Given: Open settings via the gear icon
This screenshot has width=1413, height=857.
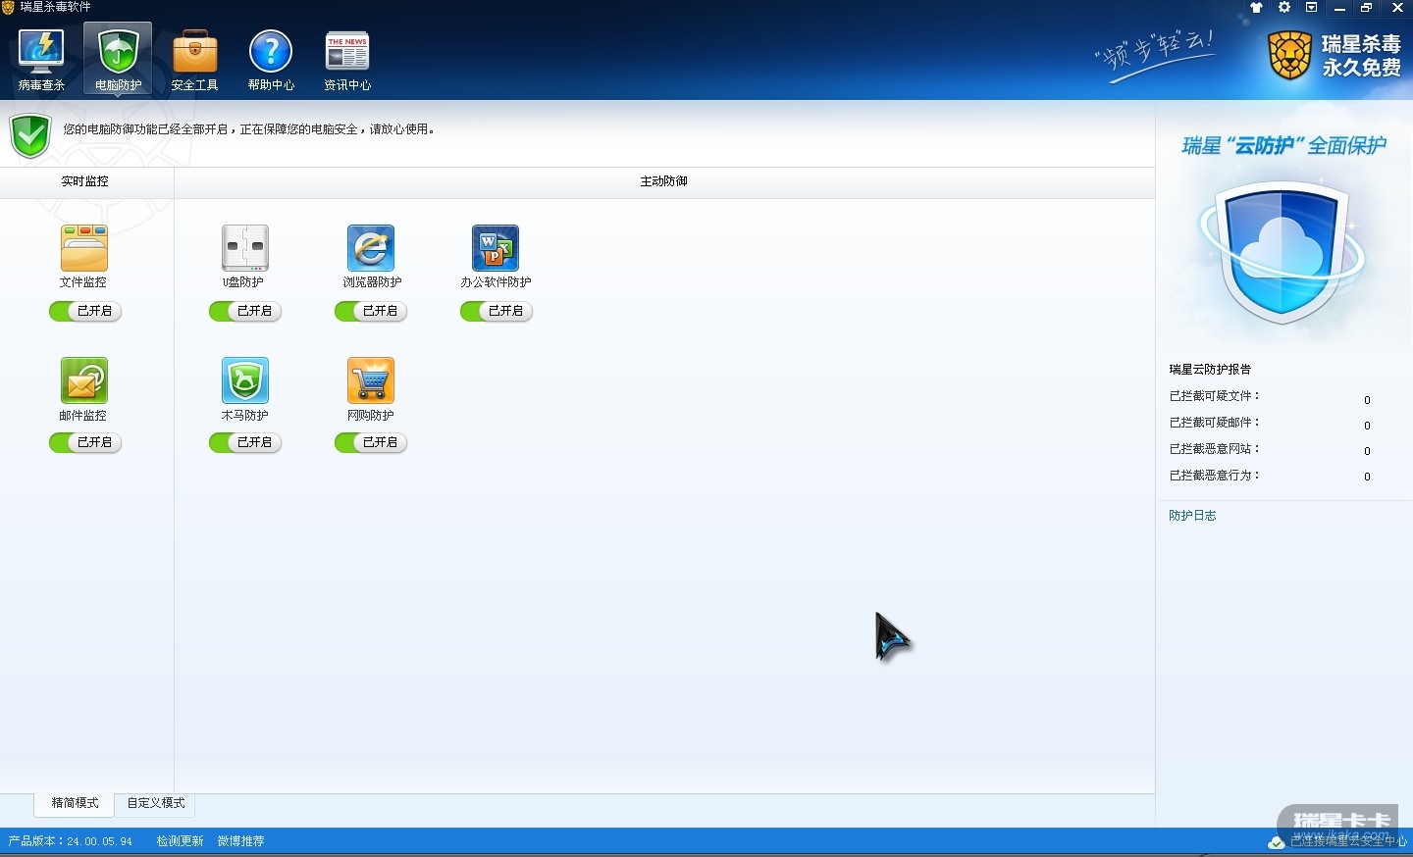Looking at the screenshot, I should (1284, 8).
